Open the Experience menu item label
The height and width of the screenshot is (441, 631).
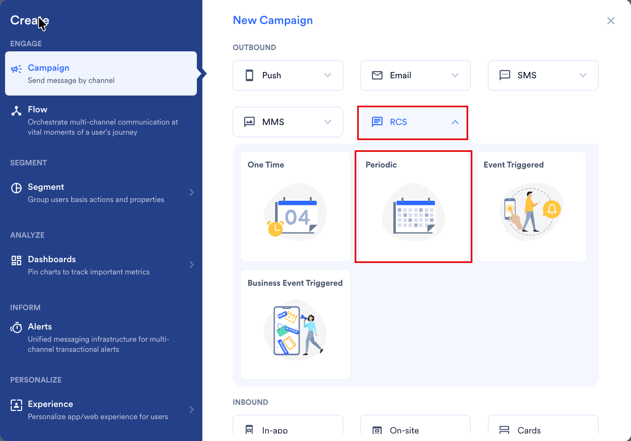point(50,404)
